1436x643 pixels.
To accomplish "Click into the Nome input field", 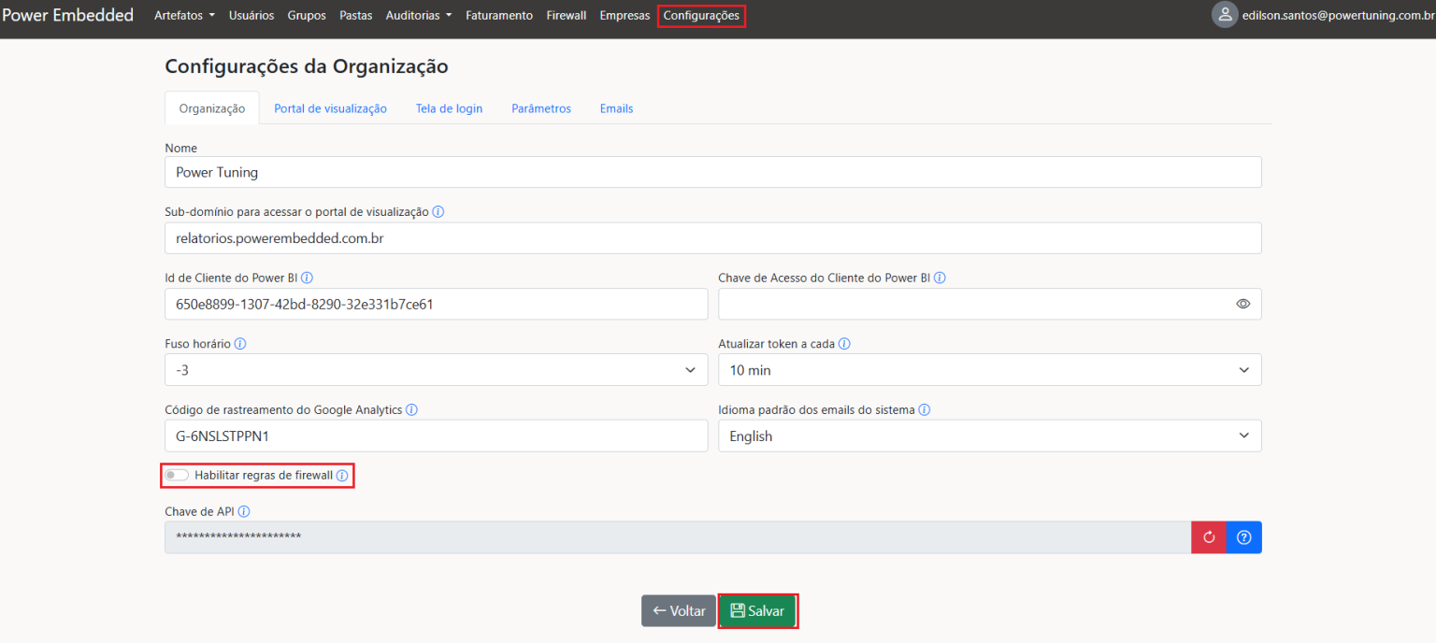I will point(712,172).
